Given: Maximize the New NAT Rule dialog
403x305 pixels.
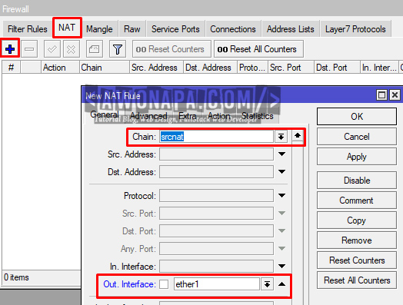Looking at the screenshot, I should point(381,95).
